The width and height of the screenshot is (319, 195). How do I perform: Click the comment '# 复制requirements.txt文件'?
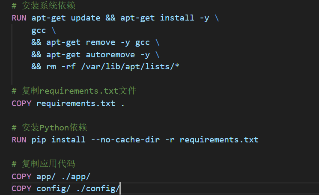click(x=74, y=91)
